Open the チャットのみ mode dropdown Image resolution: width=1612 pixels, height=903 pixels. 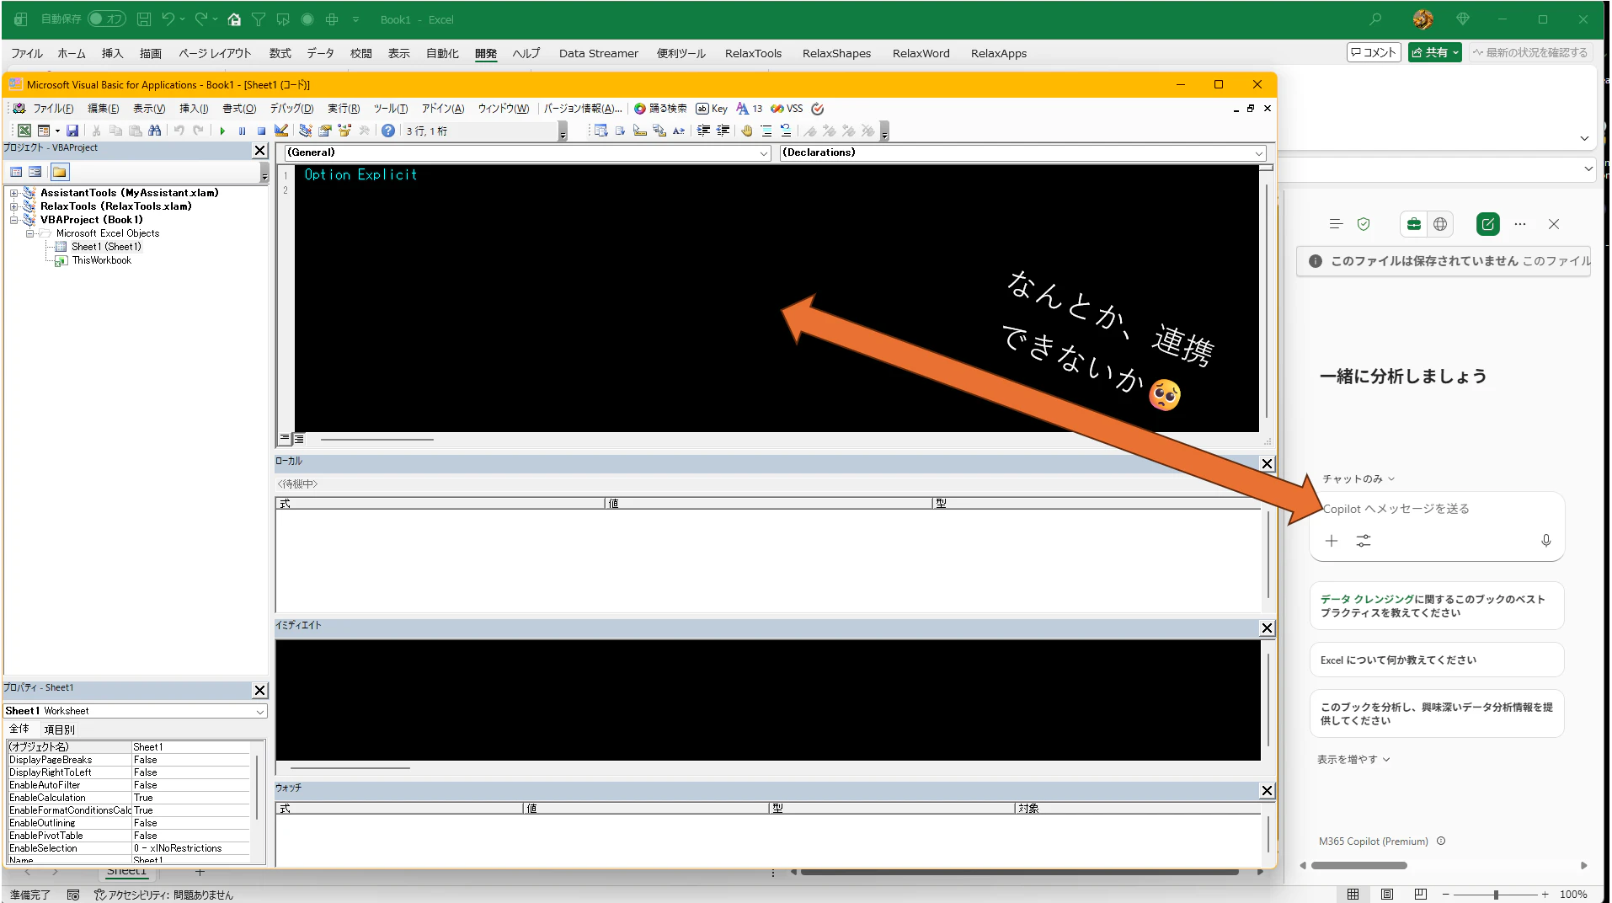(1358, 479)
